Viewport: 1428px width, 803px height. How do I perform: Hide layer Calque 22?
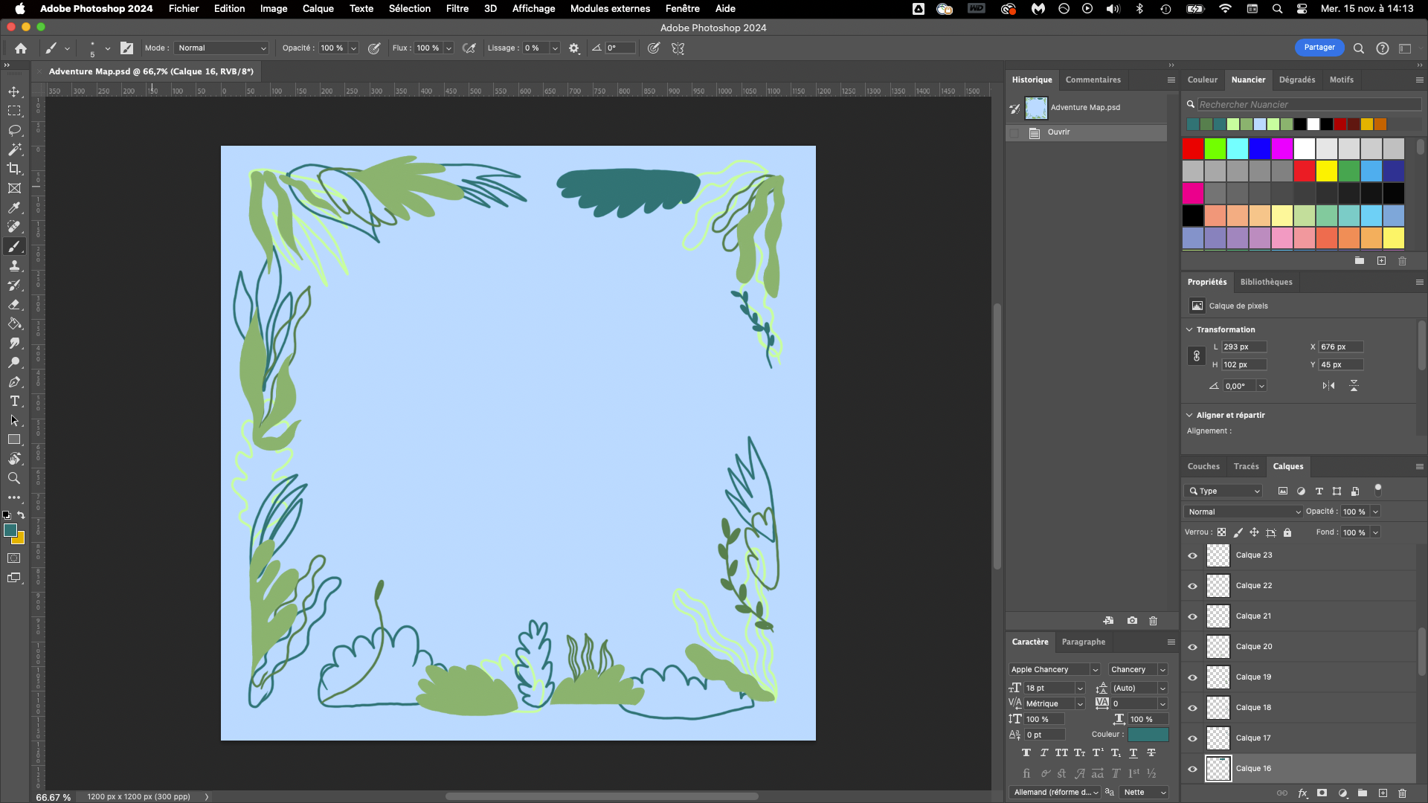pyautogui.click(x=1193, y=586)
